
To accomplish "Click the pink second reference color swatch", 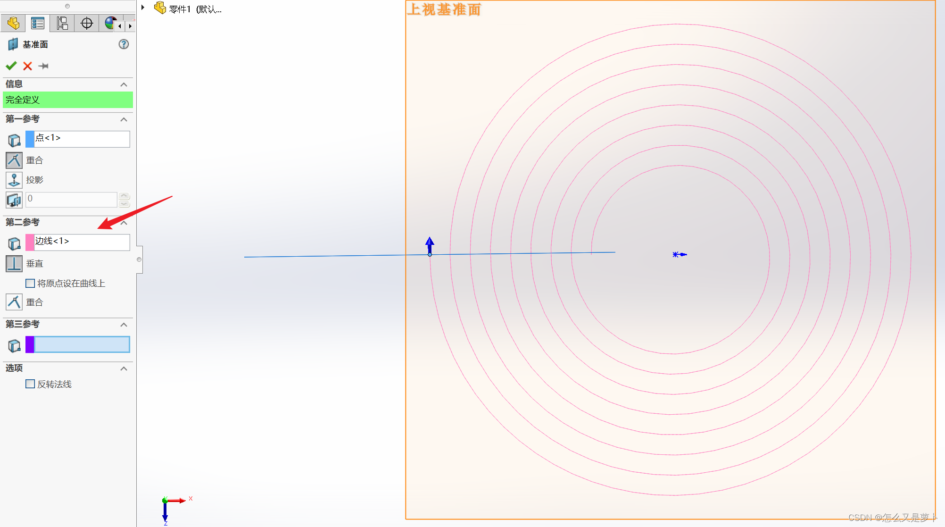I will click(x=30, y=242).
